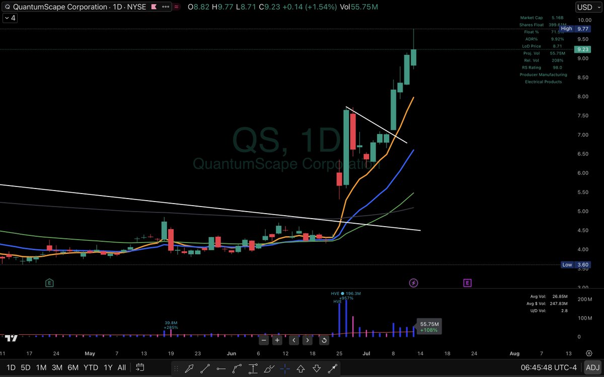Click the Shares Float stat row
This screenshot has width=604, height=377.
pos(543,25)
